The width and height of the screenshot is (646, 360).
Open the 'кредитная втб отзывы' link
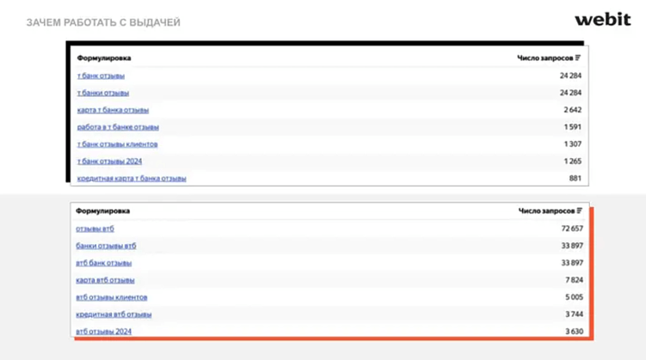click(x=114, y=314)
